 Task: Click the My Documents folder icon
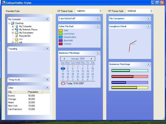click(x=17, y=33)
